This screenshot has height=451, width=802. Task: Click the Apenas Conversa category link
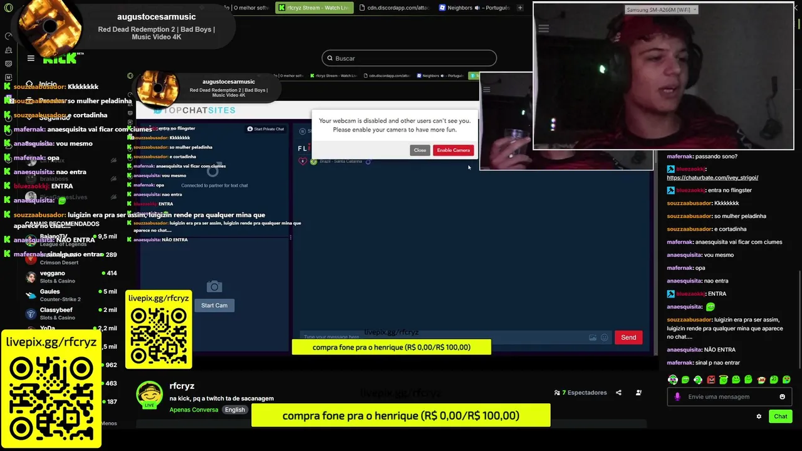coord(194,410)
